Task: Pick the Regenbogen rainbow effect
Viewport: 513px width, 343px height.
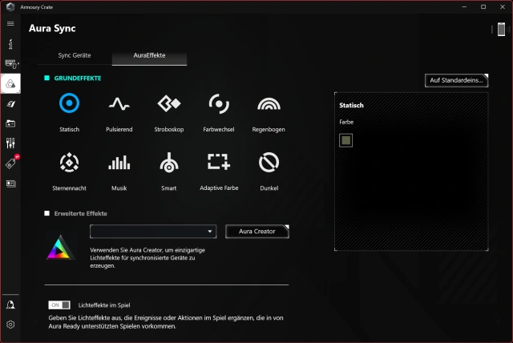Action: tap(269, 104)
